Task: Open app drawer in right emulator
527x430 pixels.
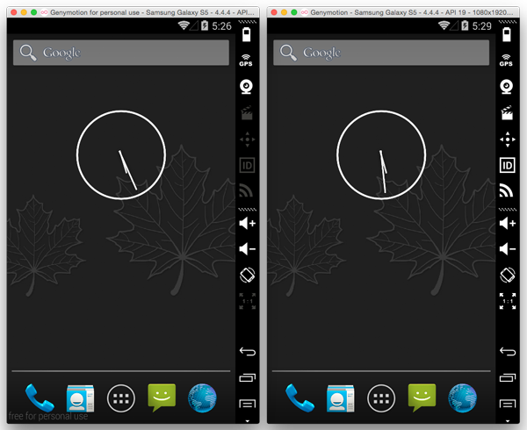Action: [x=381, y=398]
